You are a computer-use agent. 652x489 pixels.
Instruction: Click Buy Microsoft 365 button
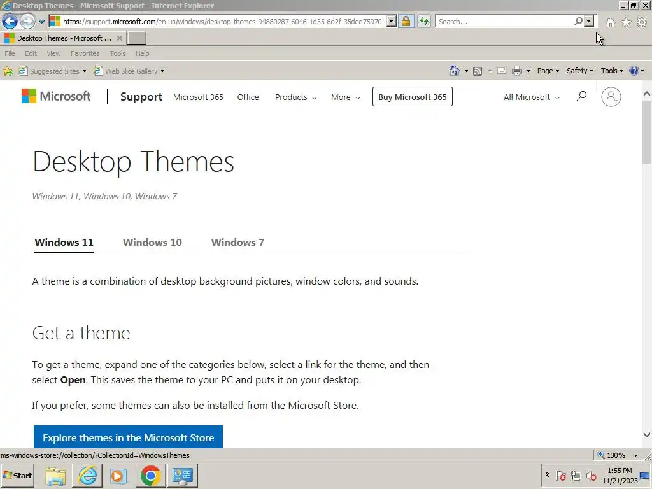[x=412, y=97]
